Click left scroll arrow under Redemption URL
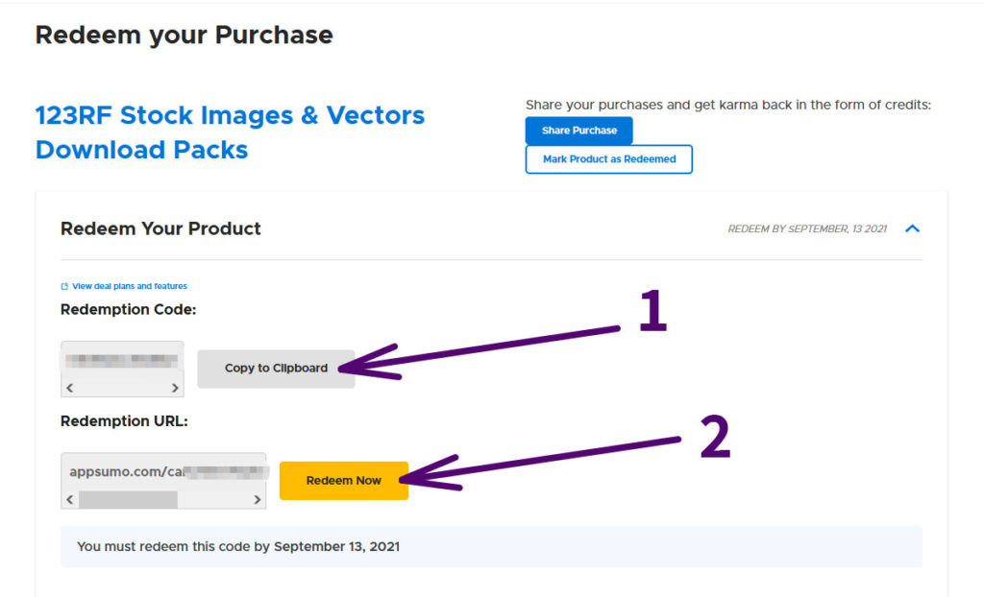 pos(69,500)
